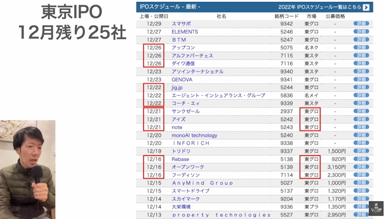Click the 詳細 button for note
Screen dimensions: 386x219
[361, 127]
